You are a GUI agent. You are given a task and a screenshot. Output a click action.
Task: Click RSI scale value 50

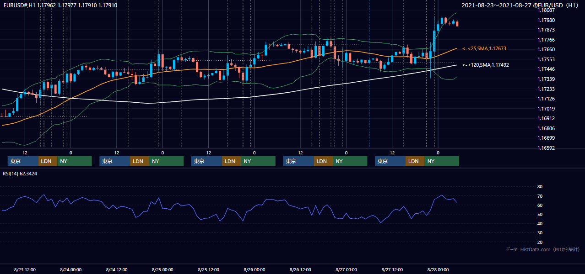(540, 214)
